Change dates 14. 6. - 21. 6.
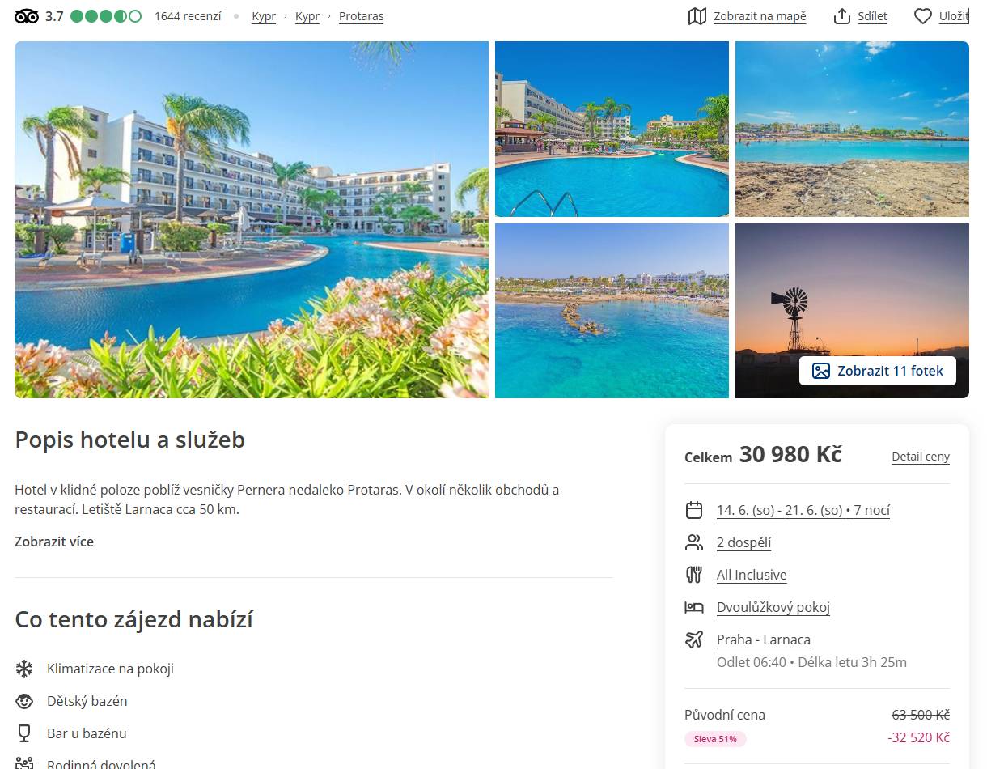 tap(803, 510)
